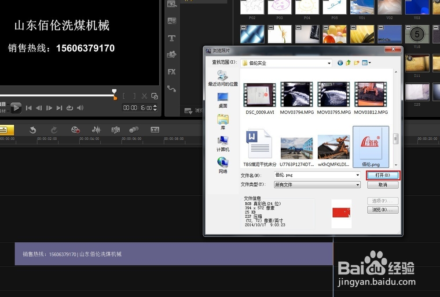Viewport: 440px width, 297px height.
Task: Select the file MOV03812.MPG
Action: tap(370, 98)
